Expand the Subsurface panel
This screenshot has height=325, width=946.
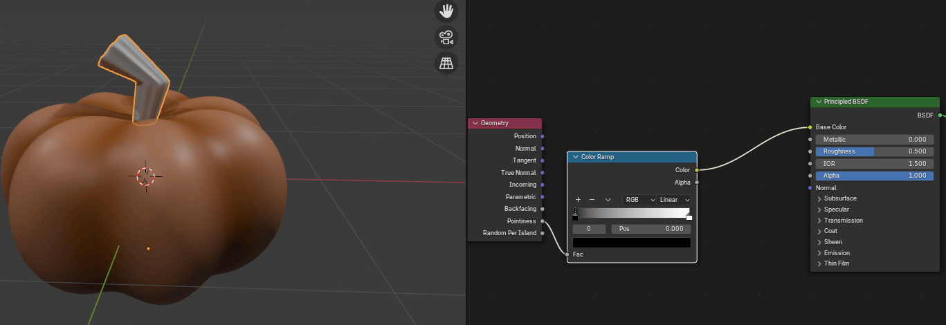[x=820, y=198]
